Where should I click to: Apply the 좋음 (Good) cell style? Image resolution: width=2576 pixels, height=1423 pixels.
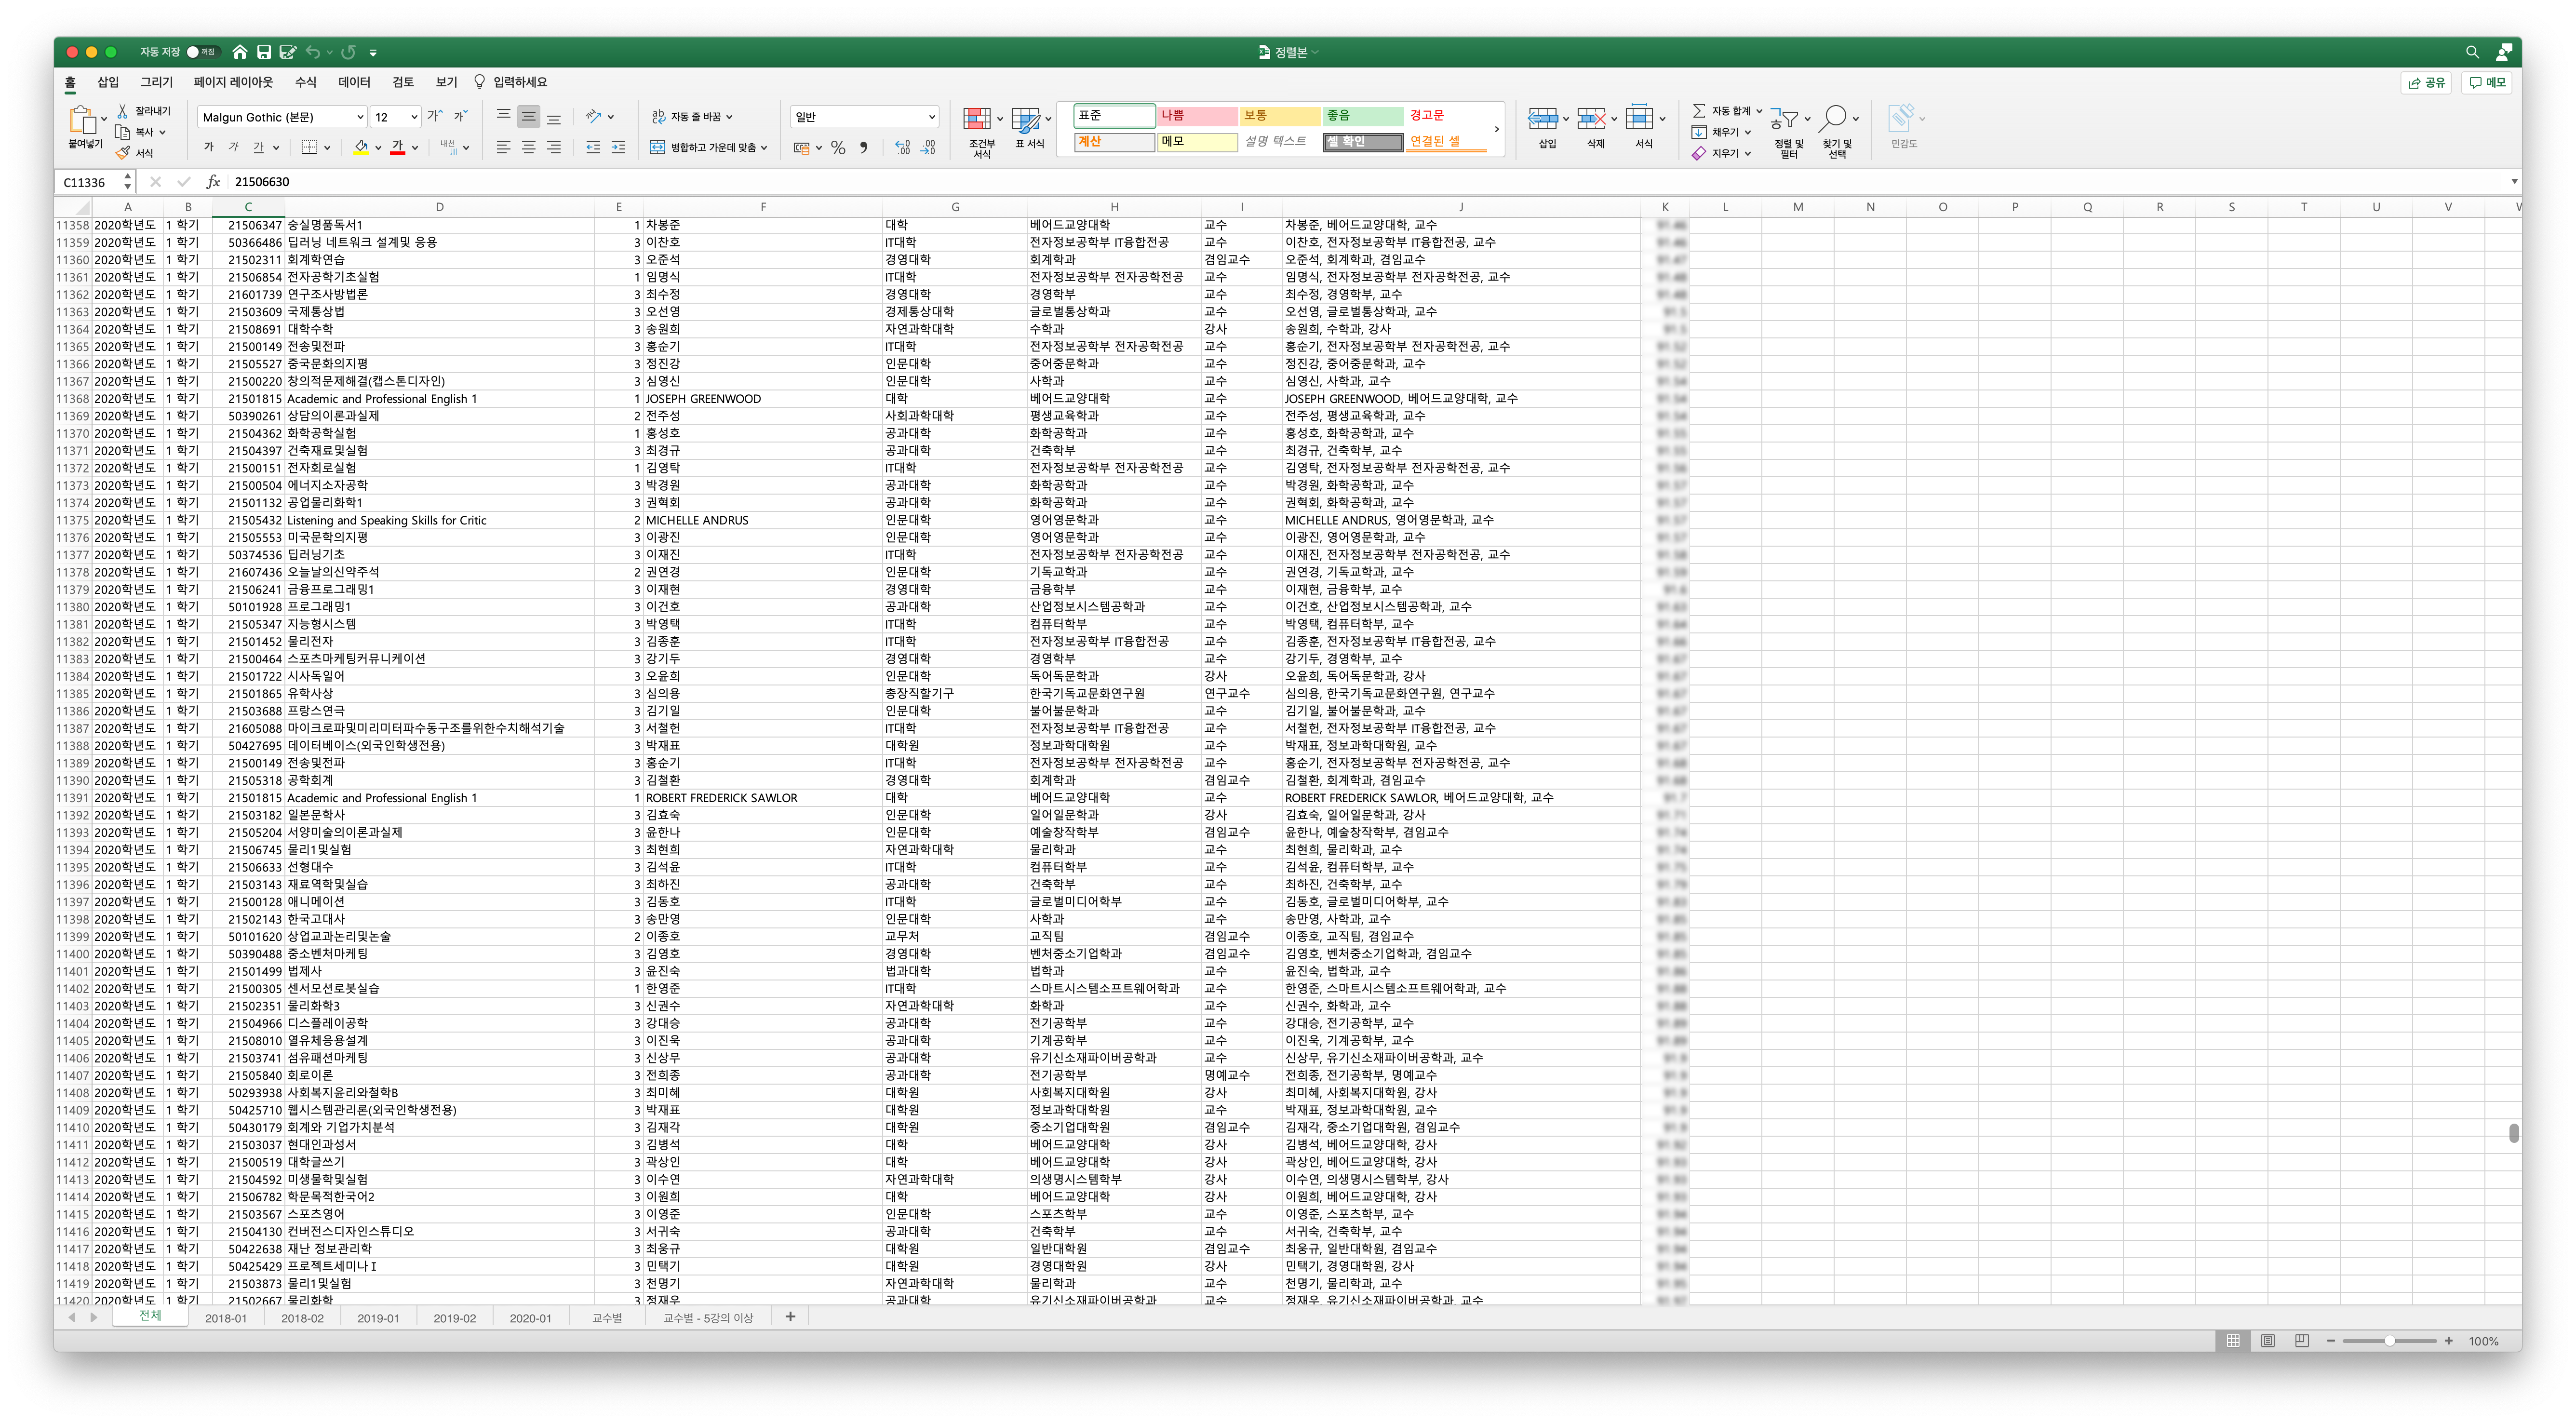[1363, 116]
